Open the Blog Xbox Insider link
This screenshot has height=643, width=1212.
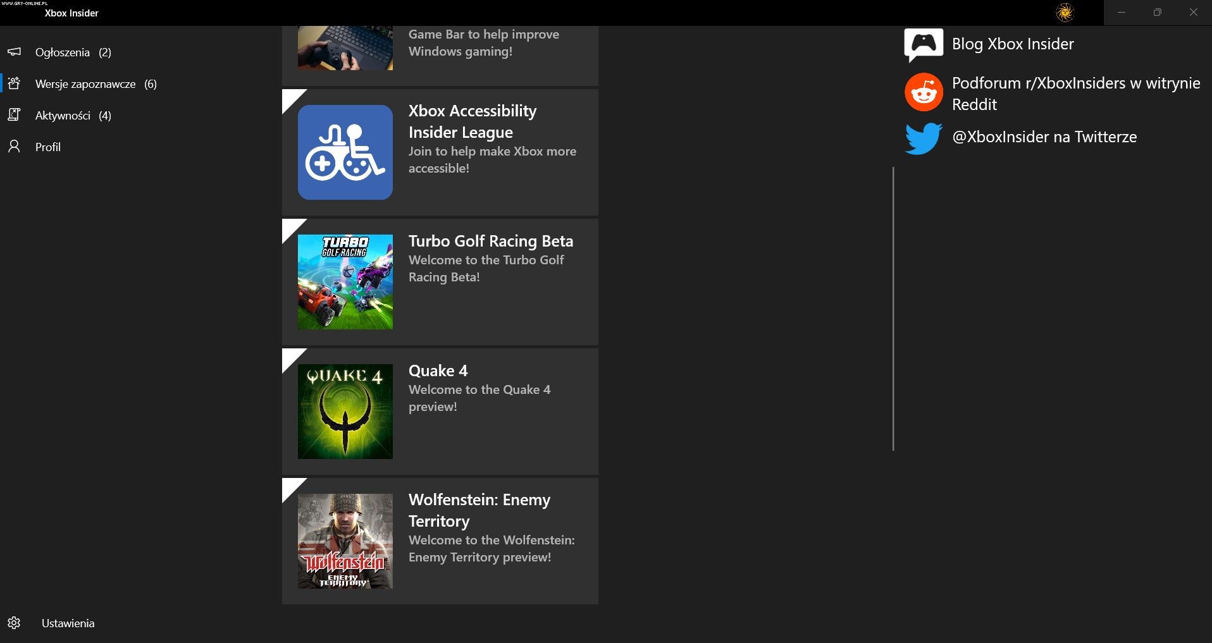[x=1013, y=44]
